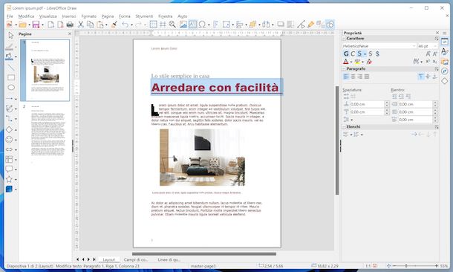
Task: Close the Pagine panel
Action: 69,34
